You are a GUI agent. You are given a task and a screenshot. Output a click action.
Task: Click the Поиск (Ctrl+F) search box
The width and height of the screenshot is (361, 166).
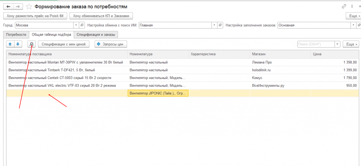(x=316, y=44)
